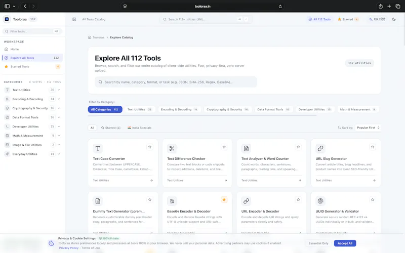Unstar the Base64 Encoder & Decoder tool
The image size is (405, 253).
coord(224,199)
